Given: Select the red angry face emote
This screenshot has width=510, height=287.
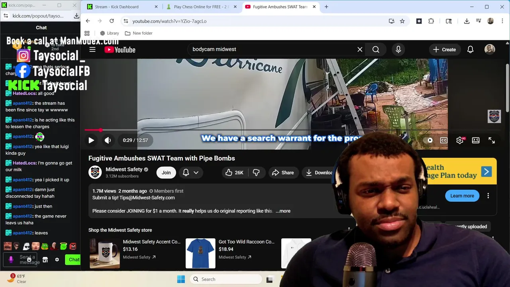Looking at the screenshot, I should tap(73, 246).
